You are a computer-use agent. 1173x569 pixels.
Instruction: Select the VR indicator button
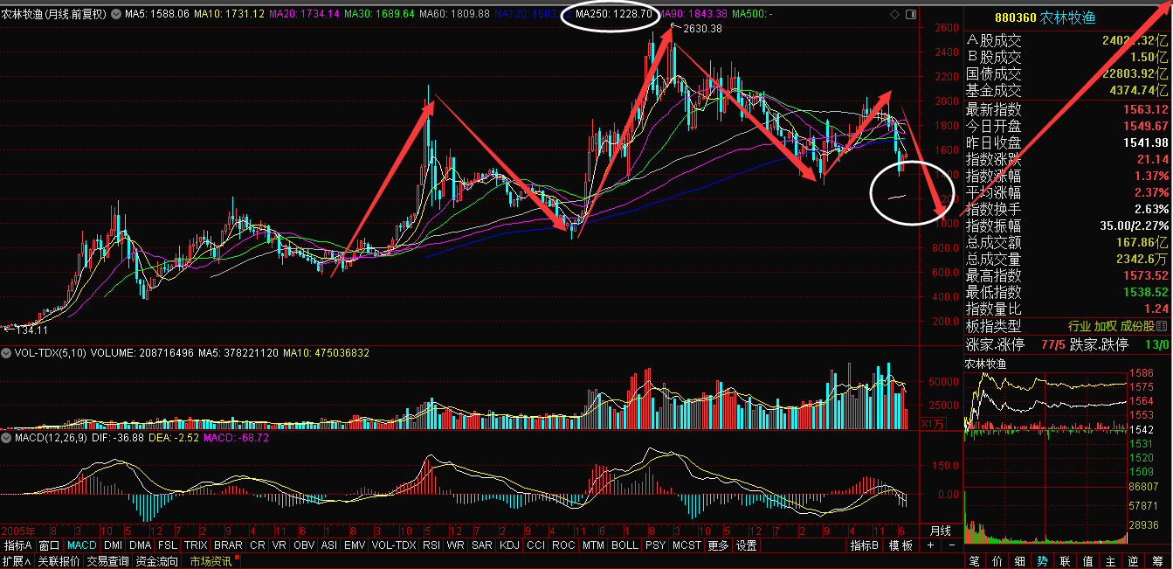[279, 545]
